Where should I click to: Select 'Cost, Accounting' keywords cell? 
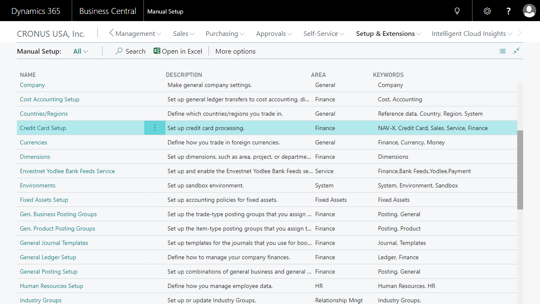click(x=400, y=99)
